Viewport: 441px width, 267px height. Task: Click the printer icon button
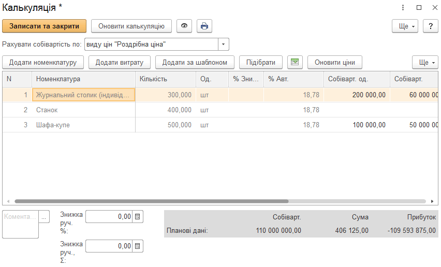coord(204,26)
